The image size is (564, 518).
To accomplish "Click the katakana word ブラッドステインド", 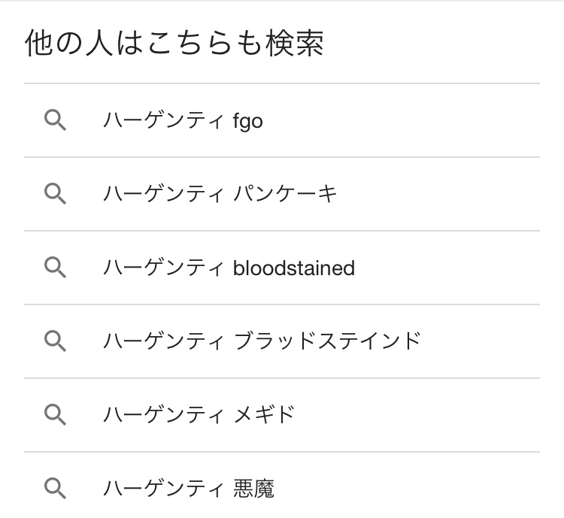I will pos(327,341).
